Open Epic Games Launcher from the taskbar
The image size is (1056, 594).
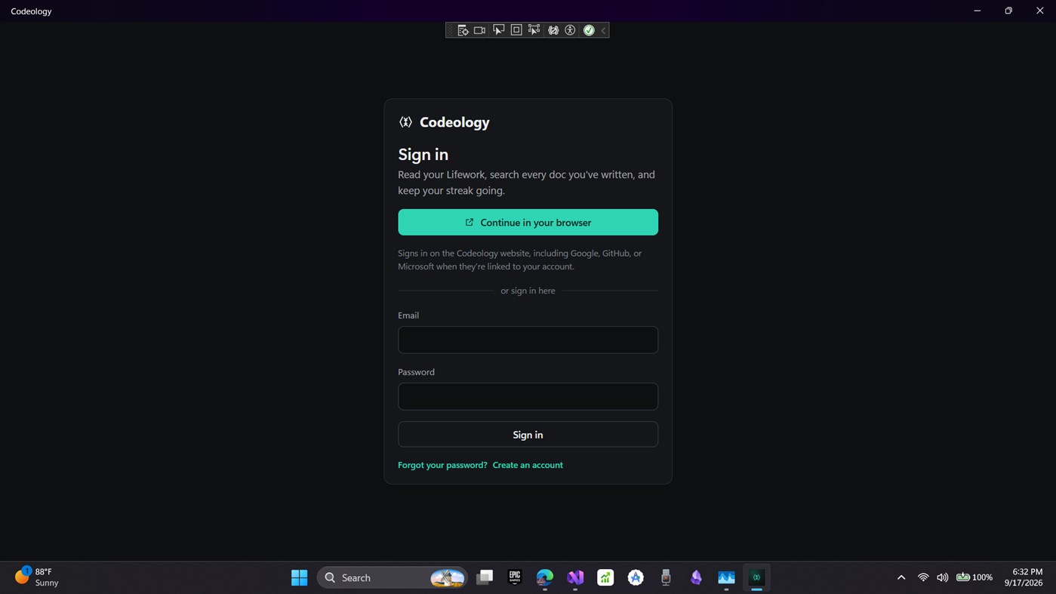tap(515, 577)
